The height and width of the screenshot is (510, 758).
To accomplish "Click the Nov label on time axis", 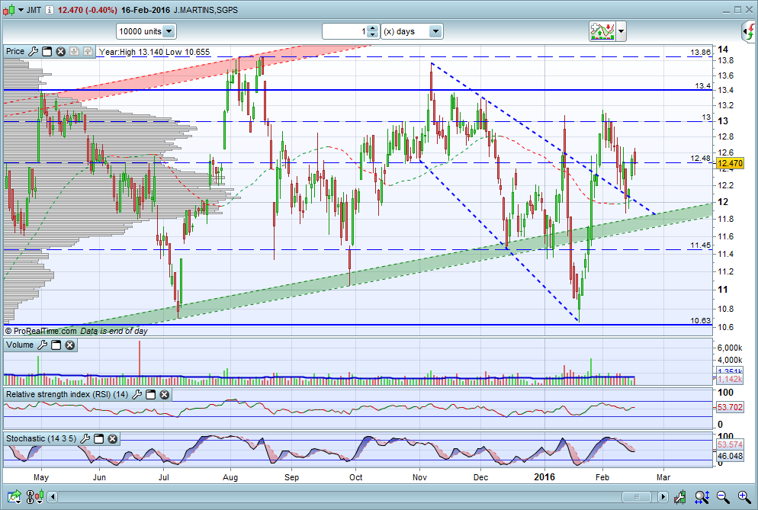I will tap(419, 477).
